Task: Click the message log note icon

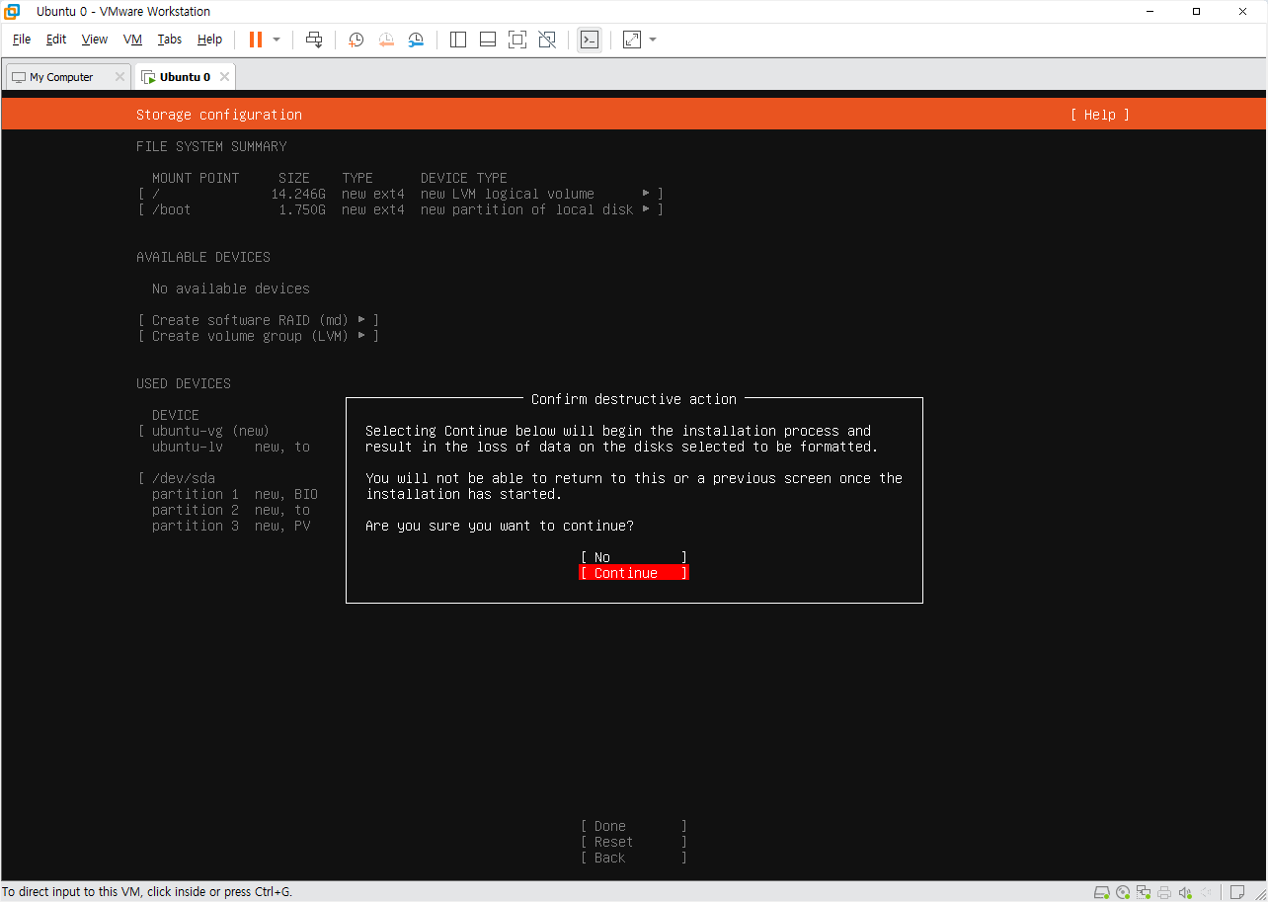Action: 1236,892
